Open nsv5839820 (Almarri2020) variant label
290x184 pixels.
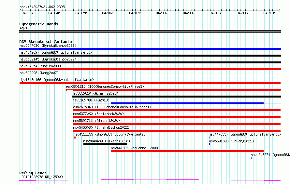click(x=95, y=93)
